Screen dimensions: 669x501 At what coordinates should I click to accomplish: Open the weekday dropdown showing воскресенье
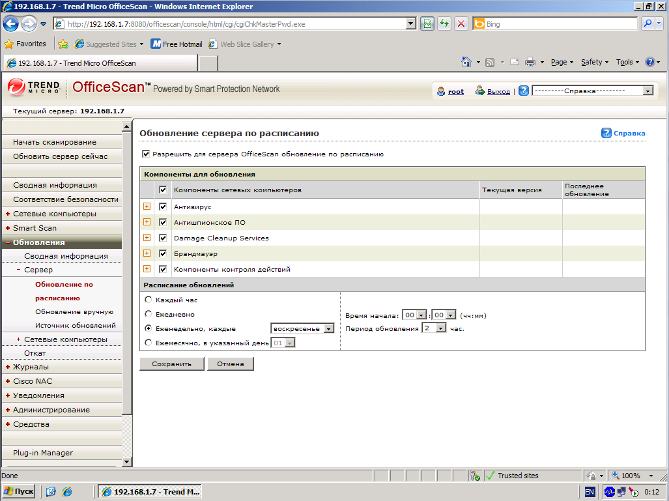[x=302, y=328]
